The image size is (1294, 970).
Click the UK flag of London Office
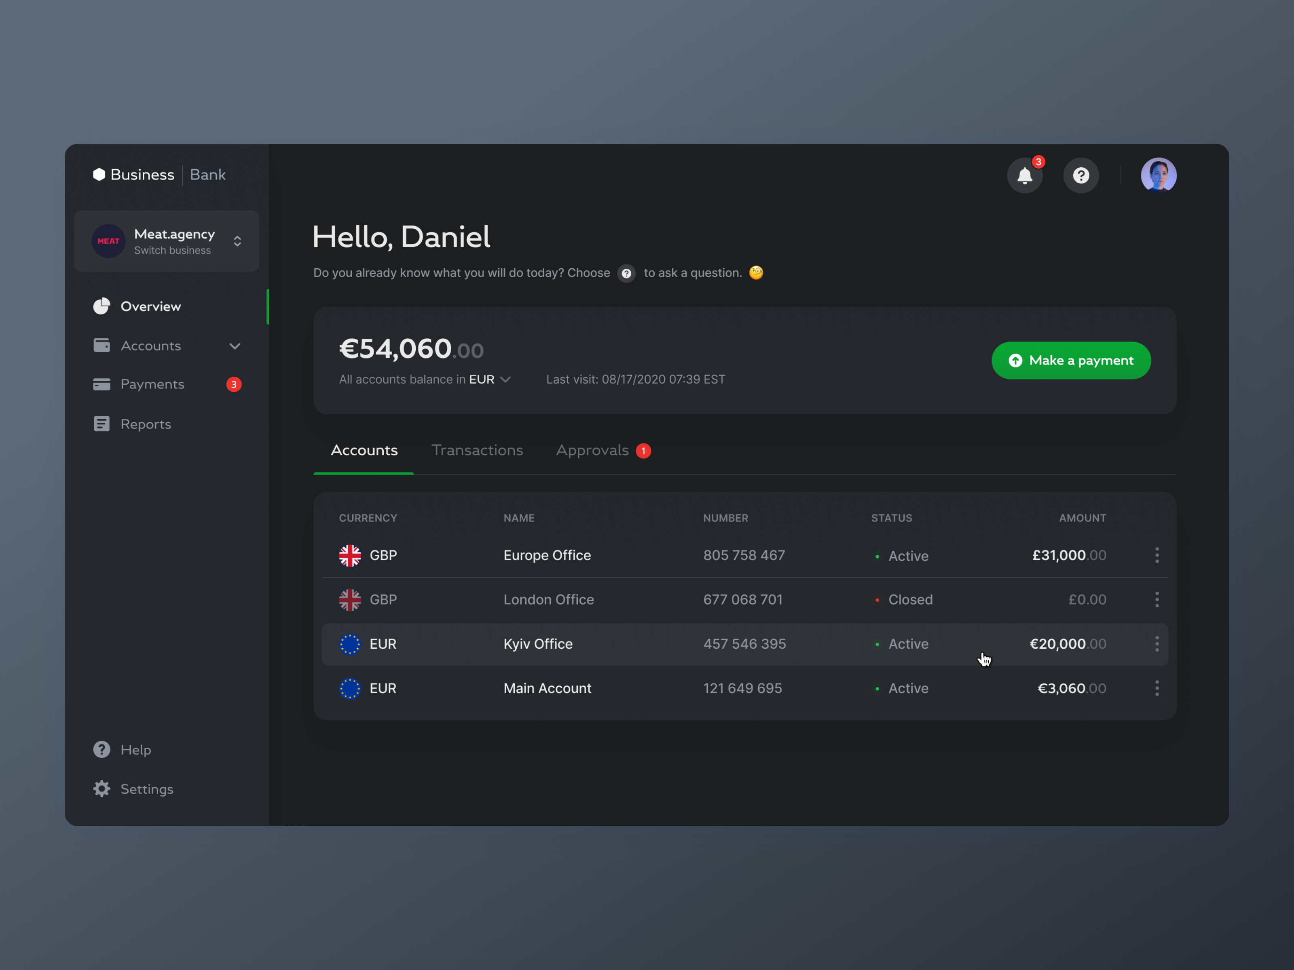click(x=350, y=600)
